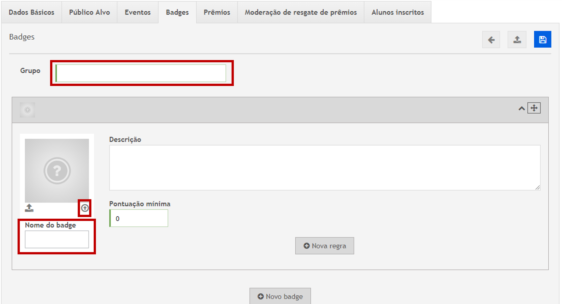Switch to the Público Alvo tab

coord(89,12)
